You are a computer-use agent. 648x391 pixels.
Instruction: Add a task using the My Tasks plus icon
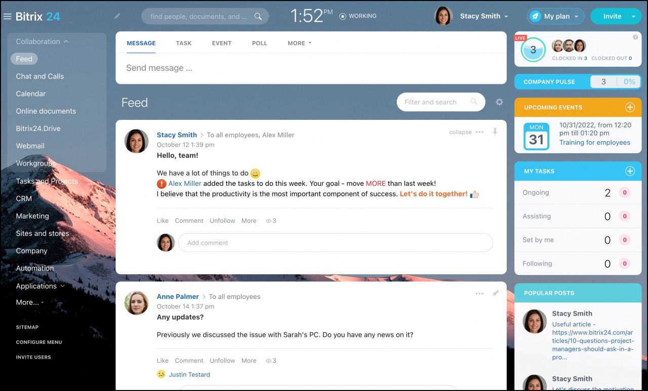(x=630, y=171)
